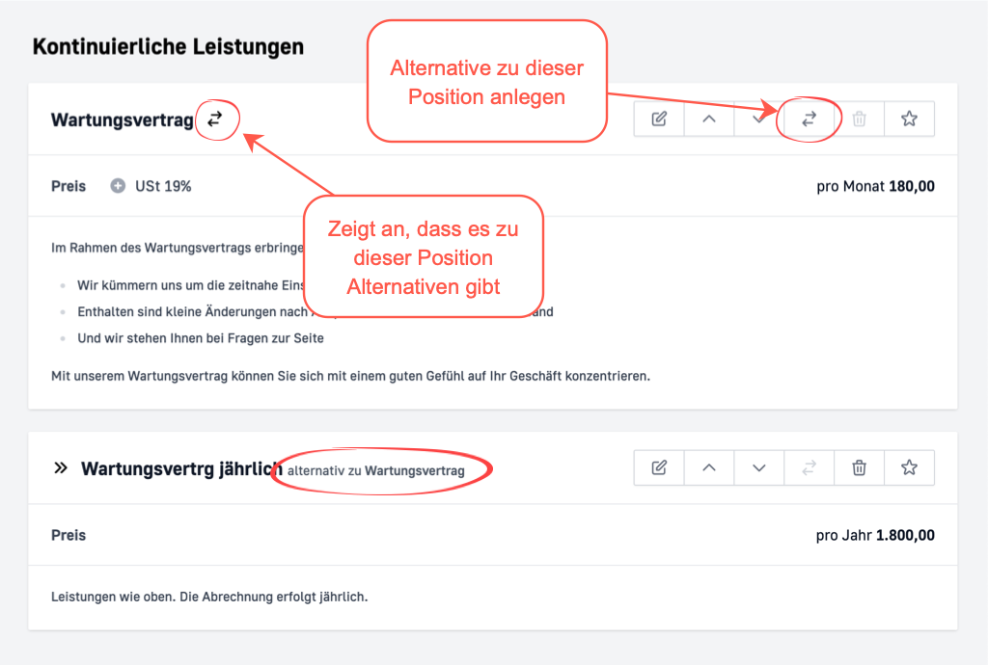Select the circled alternative indicator next to Wartungsvertrag title

pyautogui.click(x=217, y=119)
